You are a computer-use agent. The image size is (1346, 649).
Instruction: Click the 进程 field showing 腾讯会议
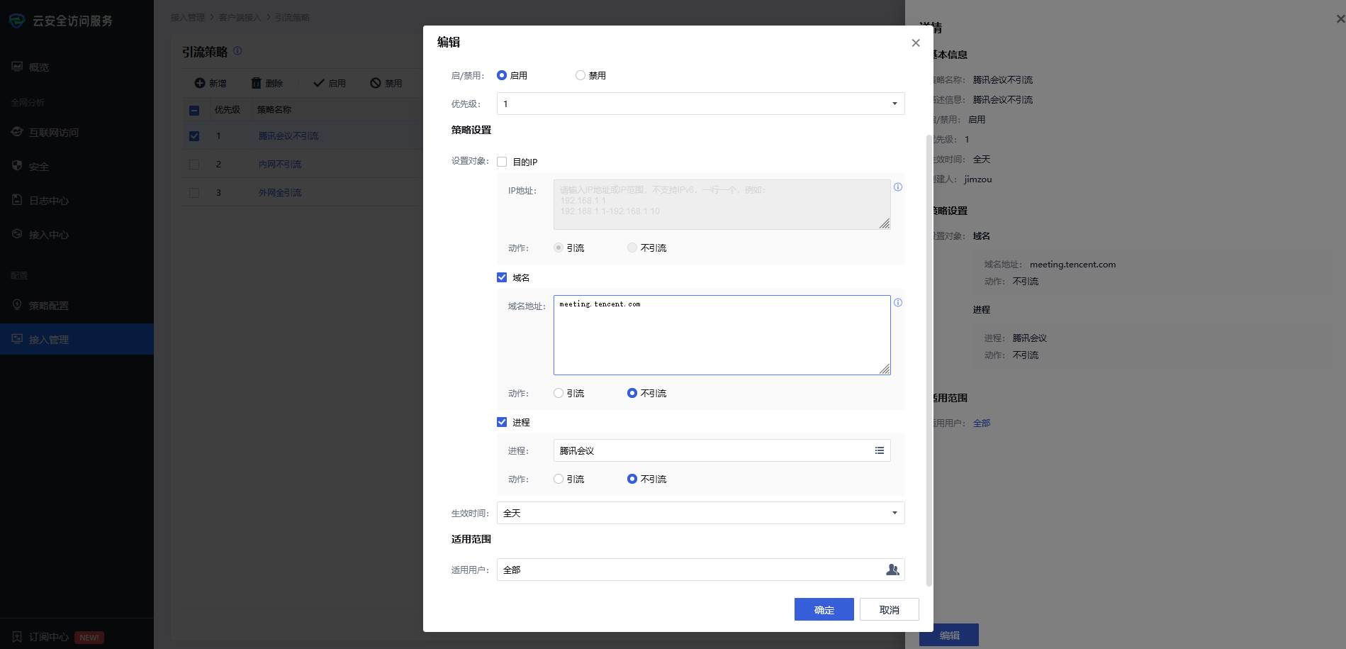[x=722, y=450]
